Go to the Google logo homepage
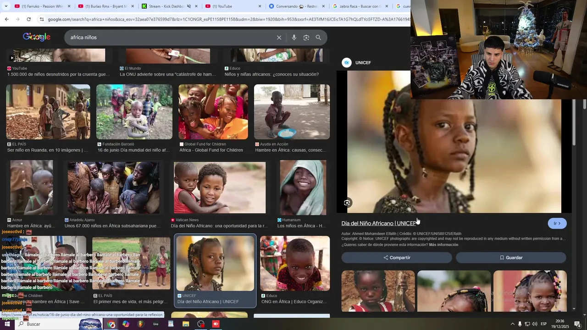The width and height of the screenshot is (587, 330). pyautogui.click(x=37, y=37)
